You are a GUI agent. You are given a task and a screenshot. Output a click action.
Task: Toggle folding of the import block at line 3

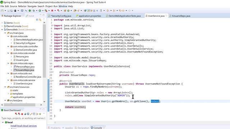pyautogui.click(x=52, y=25)
